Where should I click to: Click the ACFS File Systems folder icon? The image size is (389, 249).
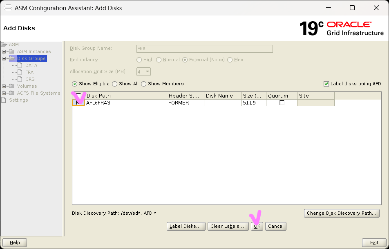coord(12,93)
